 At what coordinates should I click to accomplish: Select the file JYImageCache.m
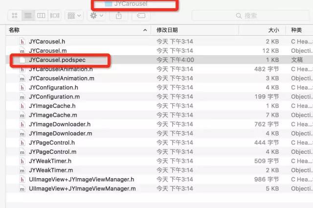tap(53, 115)
